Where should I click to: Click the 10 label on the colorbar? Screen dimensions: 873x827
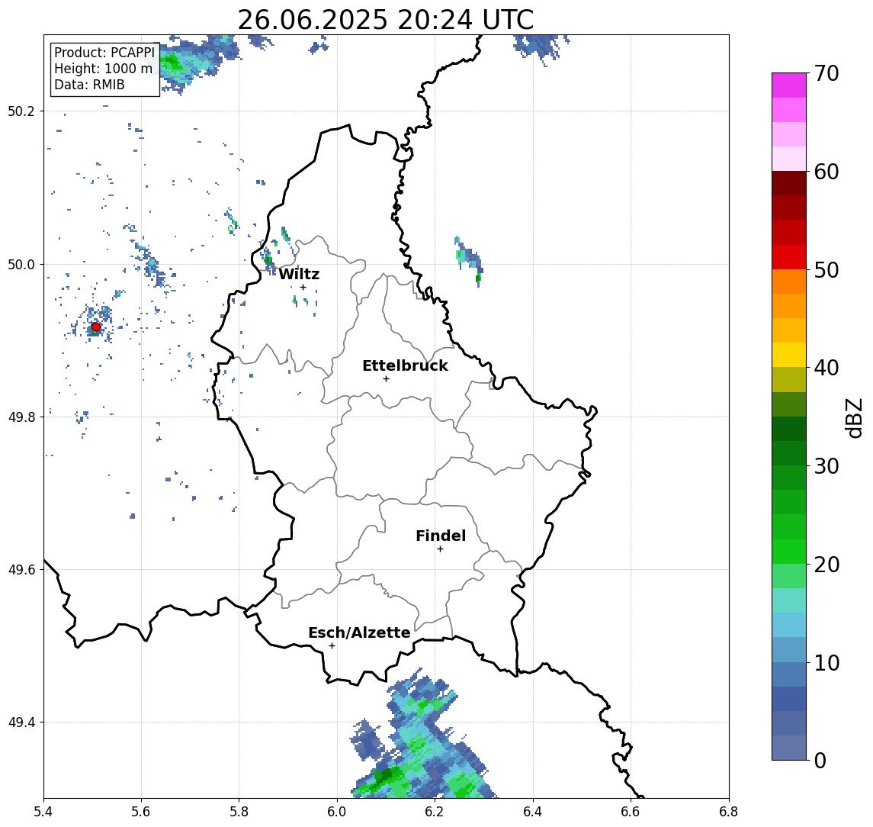[826, 662]
